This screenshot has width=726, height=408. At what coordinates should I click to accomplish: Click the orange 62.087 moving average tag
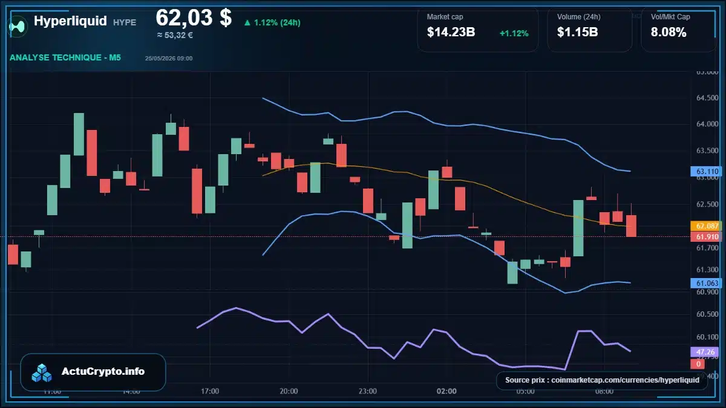[x=707, y=225]
